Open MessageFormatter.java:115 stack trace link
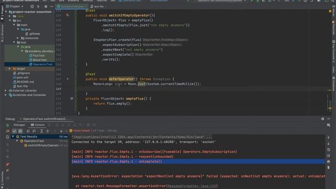Viewport: 336px width, 189px height. pos(192,186)
